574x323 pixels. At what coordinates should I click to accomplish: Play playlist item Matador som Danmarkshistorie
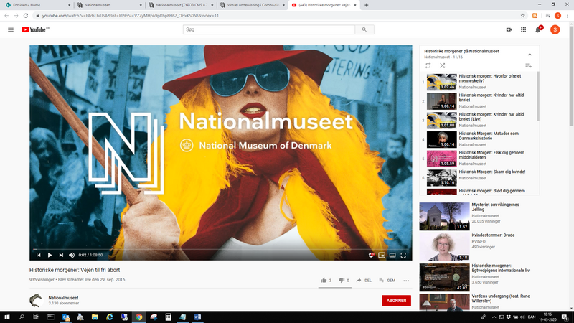(x=479, y=139)
